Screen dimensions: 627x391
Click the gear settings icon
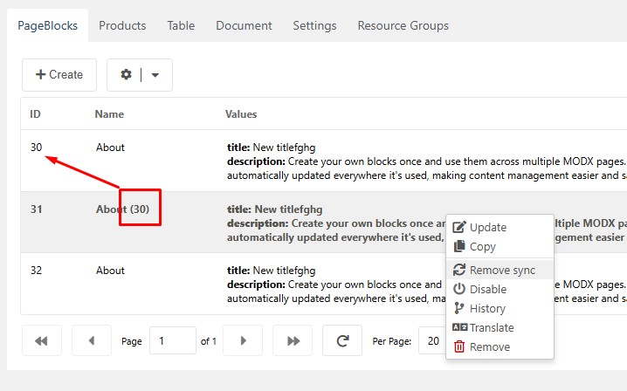click(126, 75)
